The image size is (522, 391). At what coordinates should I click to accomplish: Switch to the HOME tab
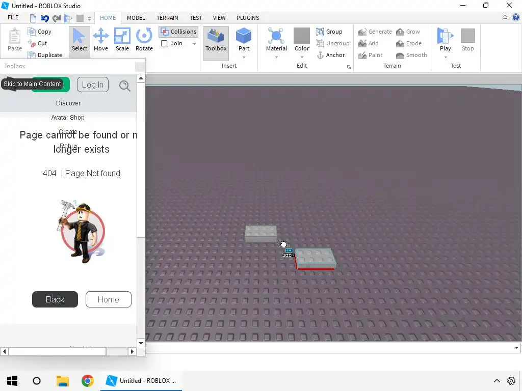click(108, 18)
